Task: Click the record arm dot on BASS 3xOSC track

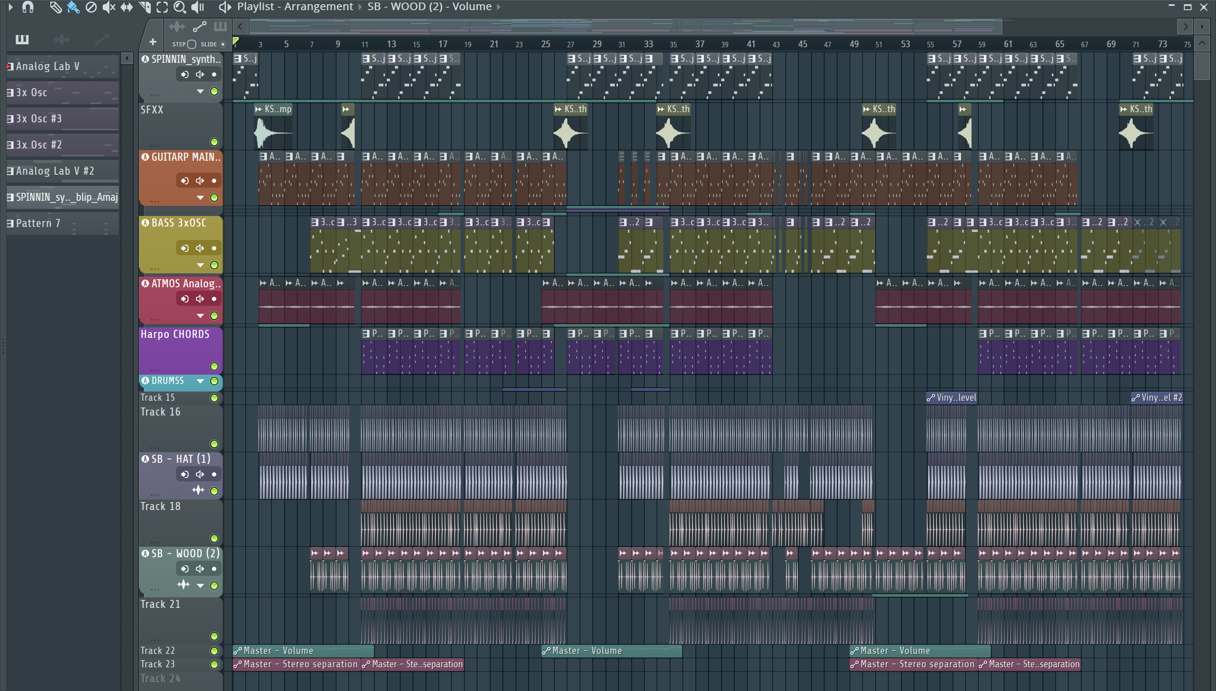Action: (x=214, y=248)
